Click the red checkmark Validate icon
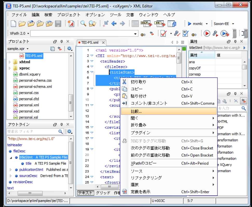Screen dimensions: 252x207 click(164, 33)
